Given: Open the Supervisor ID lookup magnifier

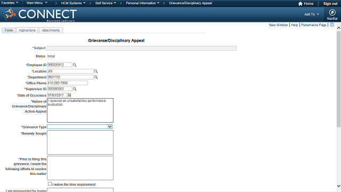Looking at the screenshot, I should click(x=75, y=89).
